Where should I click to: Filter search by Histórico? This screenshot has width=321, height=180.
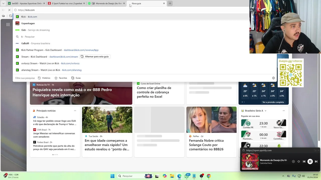point(44,78)
